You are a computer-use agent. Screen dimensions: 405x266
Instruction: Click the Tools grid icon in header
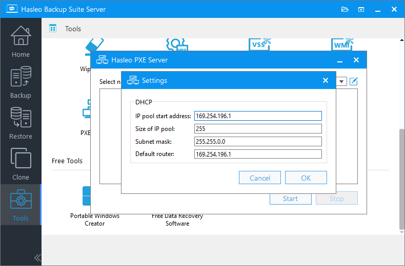[x=53, y=28]
